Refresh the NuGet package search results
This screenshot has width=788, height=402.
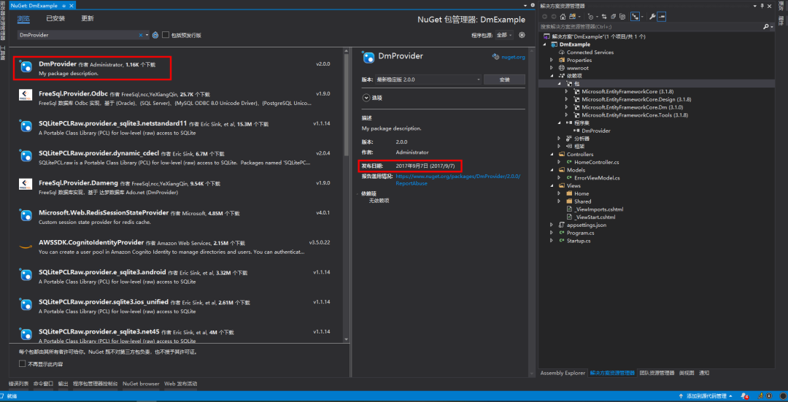click(155, 35)
